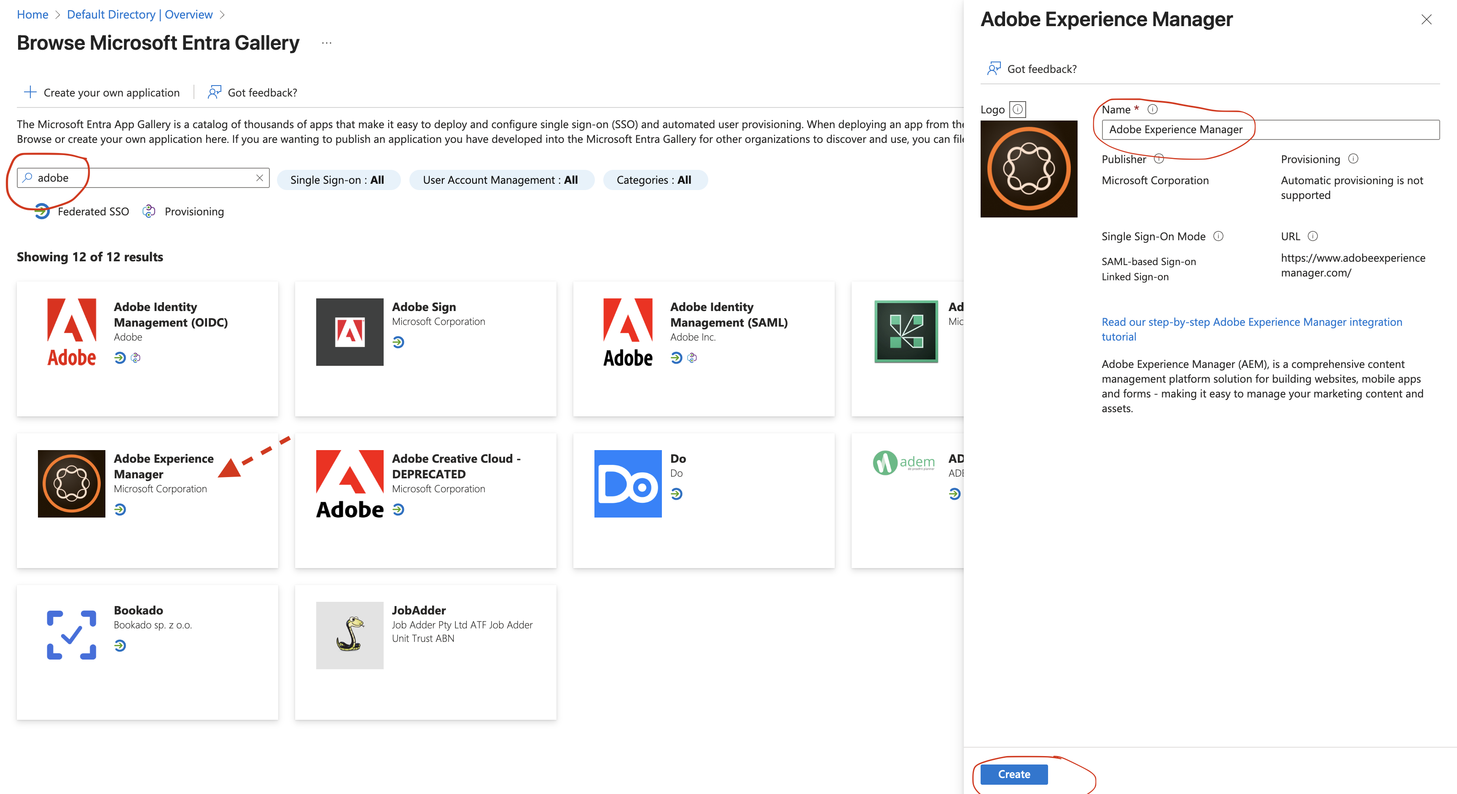The width and height of the screenshot is (1457, 794).
Task: Click the Bookado checkmark logo
Action: coord(71,635)
